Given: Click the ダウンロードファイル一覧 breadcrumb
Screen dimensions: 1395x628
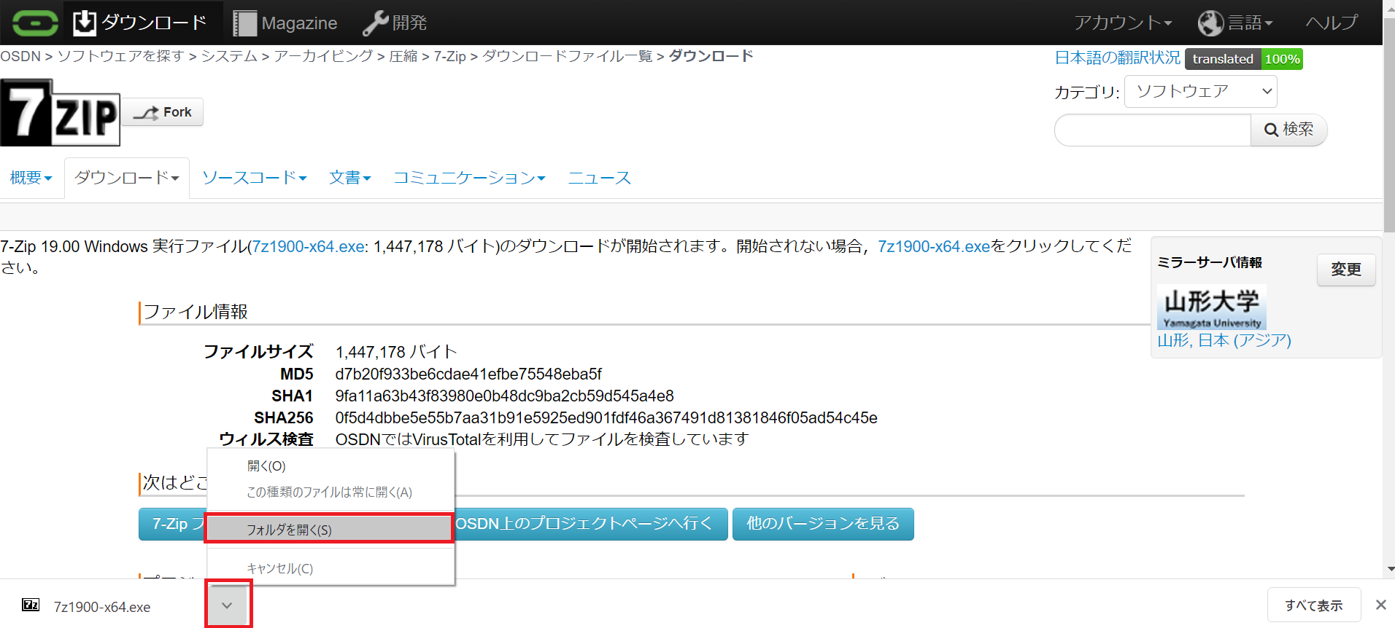Looking at the screenshot, I should [x=567, y=57].
